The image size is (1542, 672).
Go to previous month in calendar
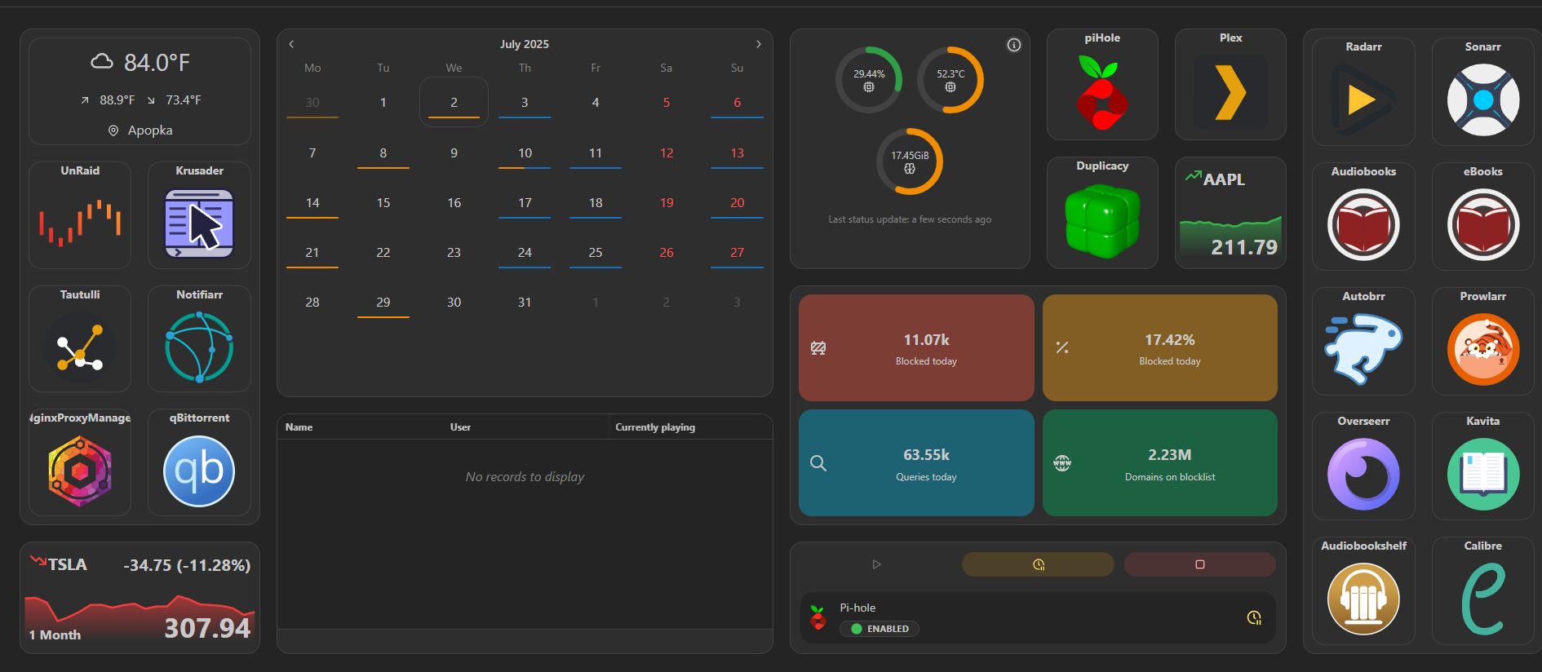pos(291,44)
